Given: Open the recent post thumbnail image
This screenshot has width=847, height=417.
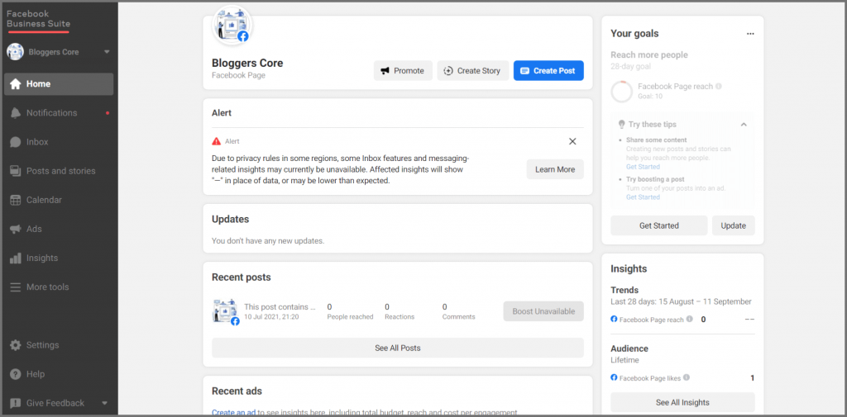Looking at the screenshot, I should (x=226, y=312).
